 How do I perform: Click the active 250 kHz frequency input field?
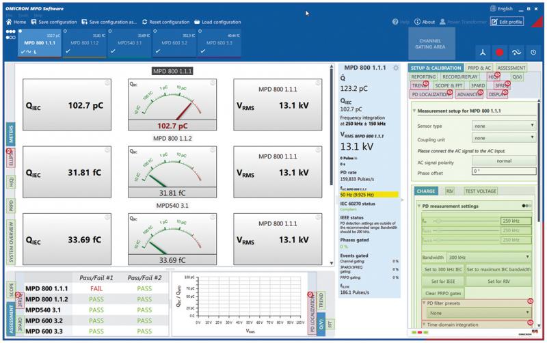point(516,221)
